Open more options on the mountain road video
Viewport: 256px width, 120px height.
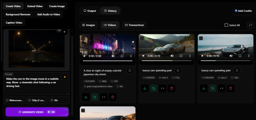coord(190,56)
